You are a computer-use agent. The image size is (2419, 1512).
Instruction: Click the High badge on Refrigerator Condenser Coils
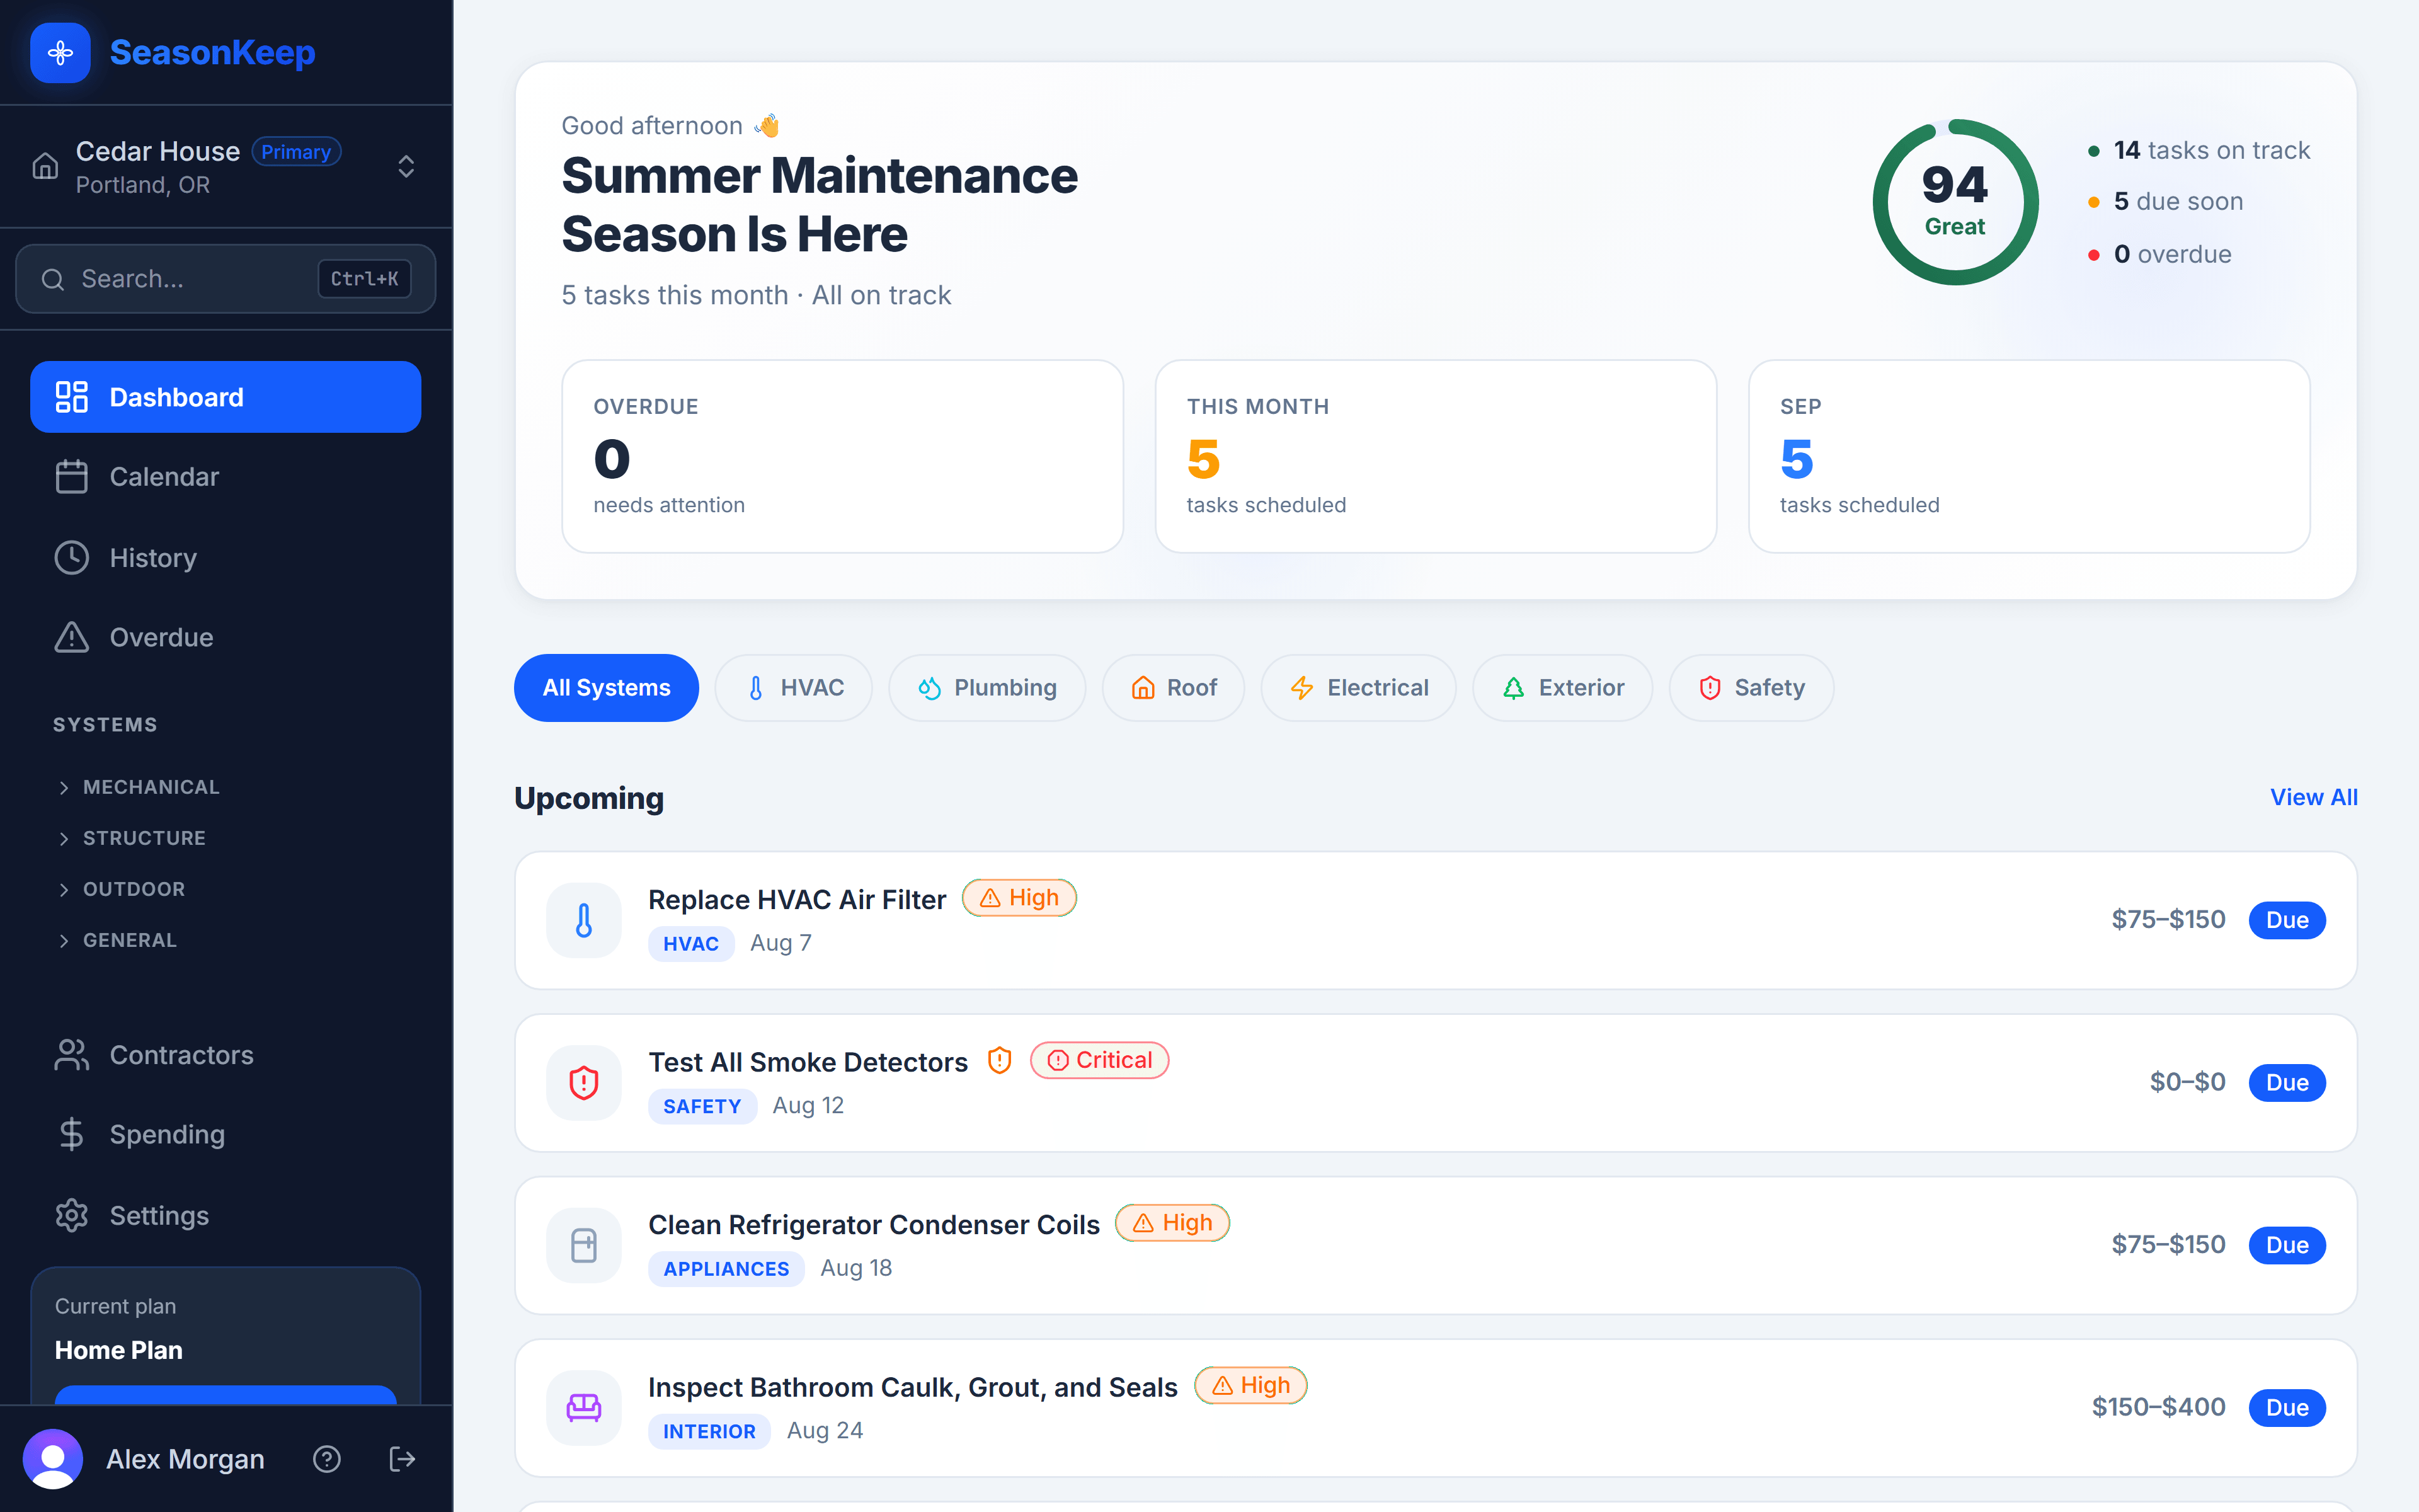coord(1172,1223)
